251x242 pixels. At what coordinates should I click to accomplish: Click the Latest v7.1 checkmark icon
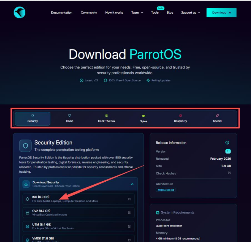pos(82,80)
